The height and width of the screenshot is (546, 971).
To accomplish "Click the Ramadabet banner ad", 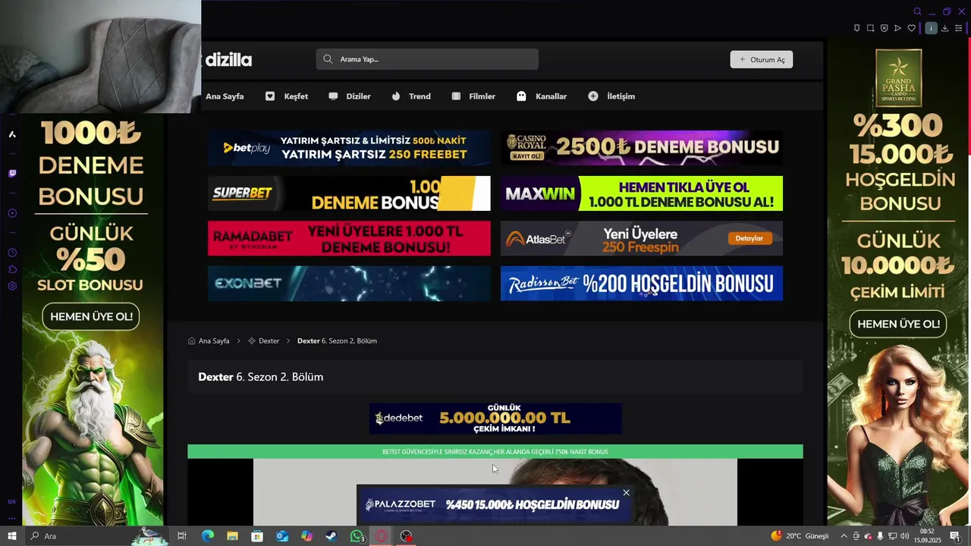I will (x=349, y=238).
